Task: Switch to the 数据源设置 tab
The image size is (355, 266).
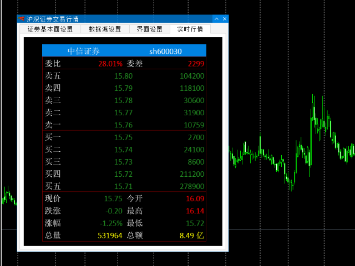Action: coord(105,29)
